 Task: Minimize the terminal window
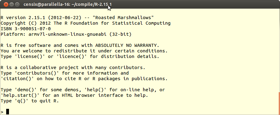[11, 4]
